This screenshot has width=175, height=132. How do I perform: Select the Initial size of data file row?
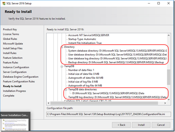[84, 74]
